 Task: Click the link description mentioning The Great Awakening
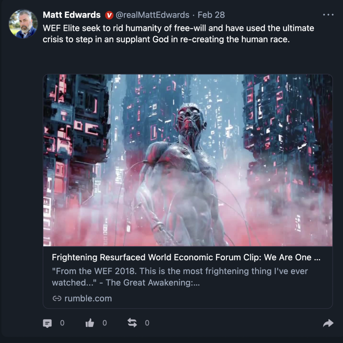coord(180,277)
